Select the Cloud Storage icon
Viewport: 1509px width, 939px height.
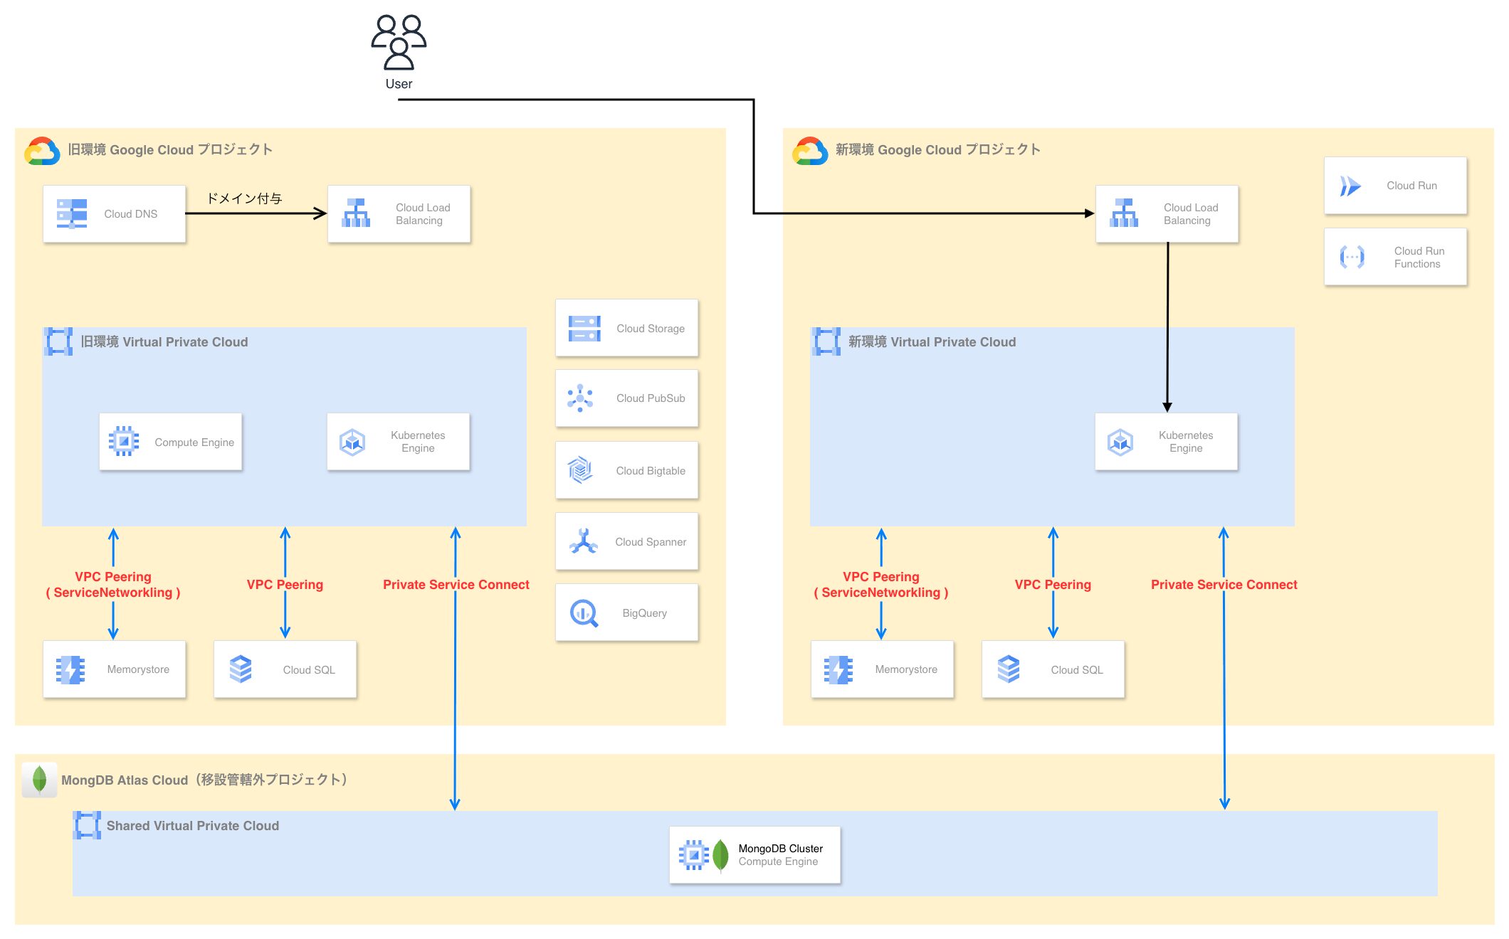pyautogui.click(x=584, y=328)
